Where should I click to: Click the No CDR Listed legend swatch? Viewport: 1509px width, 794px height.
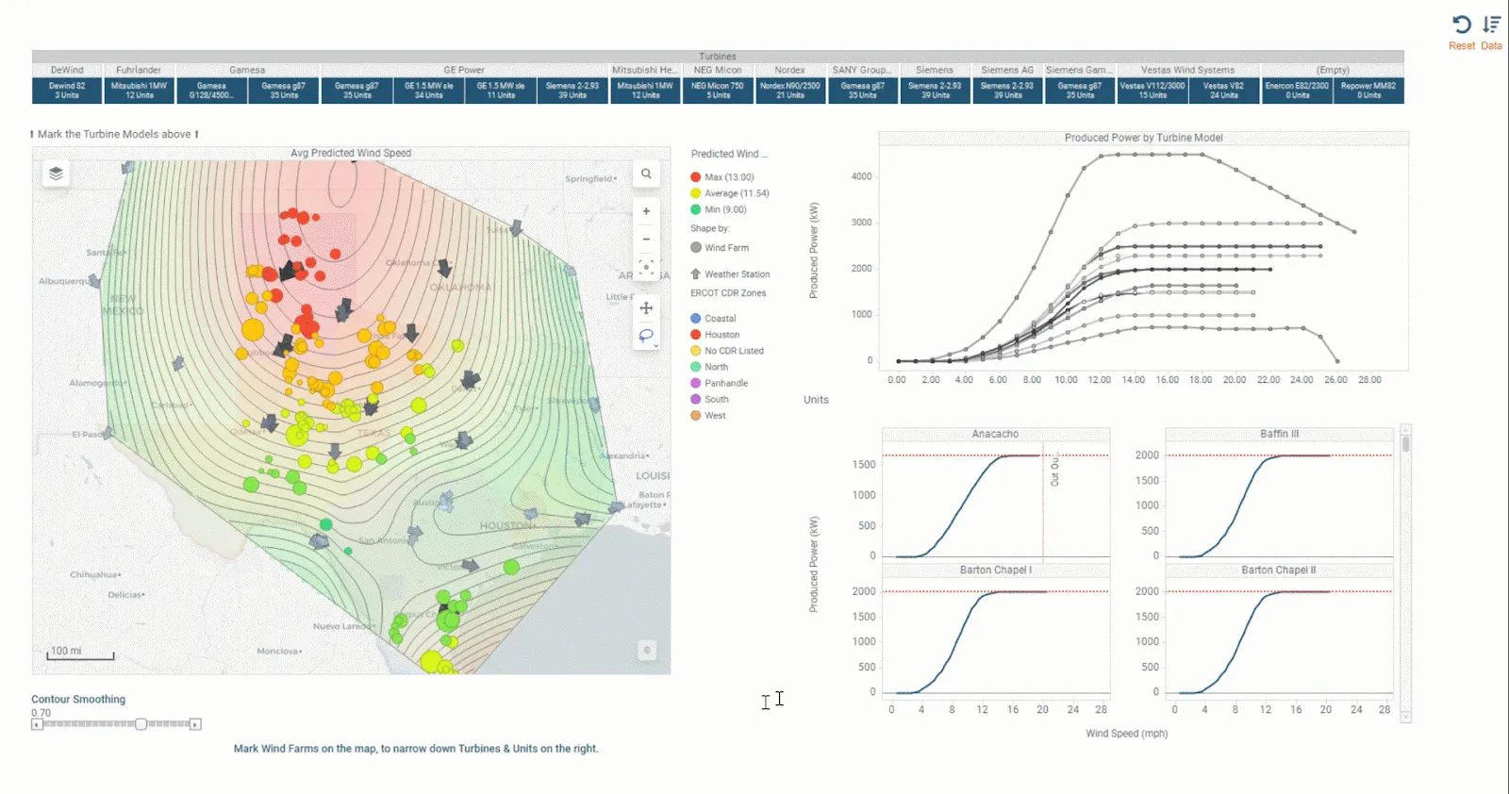point(695,351)
